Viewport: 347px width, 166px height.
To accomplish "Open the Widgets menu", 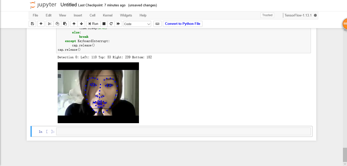I will point(126,15).
